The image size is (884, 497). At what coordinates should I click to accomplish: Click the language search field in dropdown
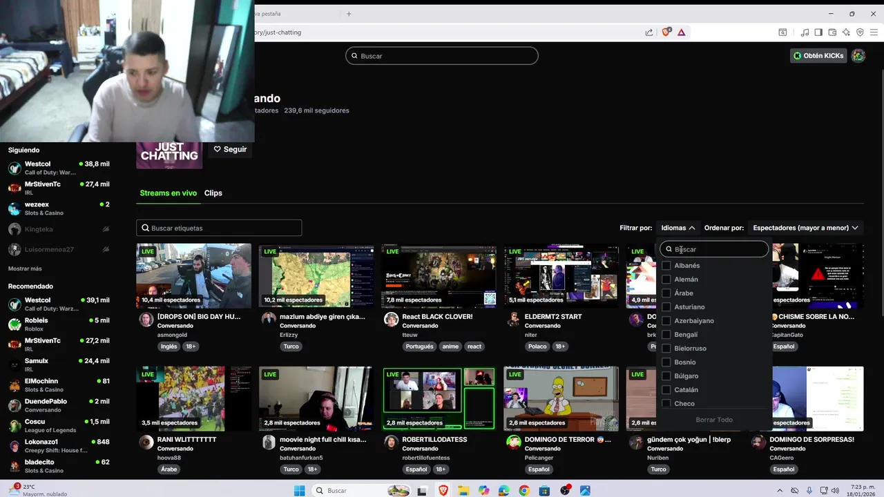(714, 249)
